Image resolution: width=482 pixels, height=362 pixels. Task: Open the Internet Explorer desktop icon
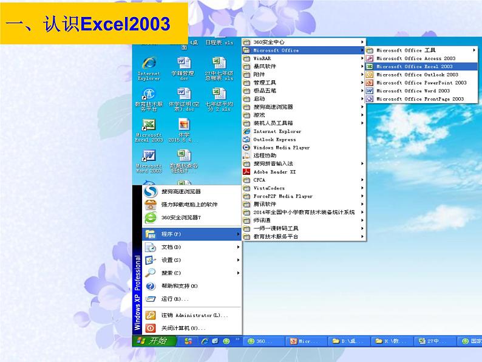click(149, 69)
